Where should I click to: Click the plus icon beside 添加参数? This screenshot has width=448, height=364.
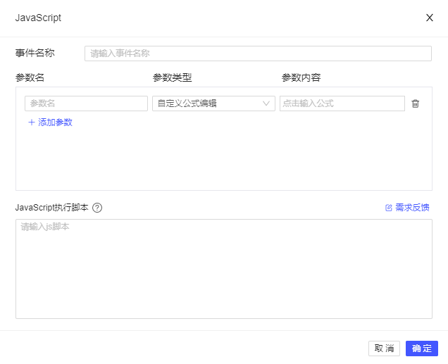[32, 123]
